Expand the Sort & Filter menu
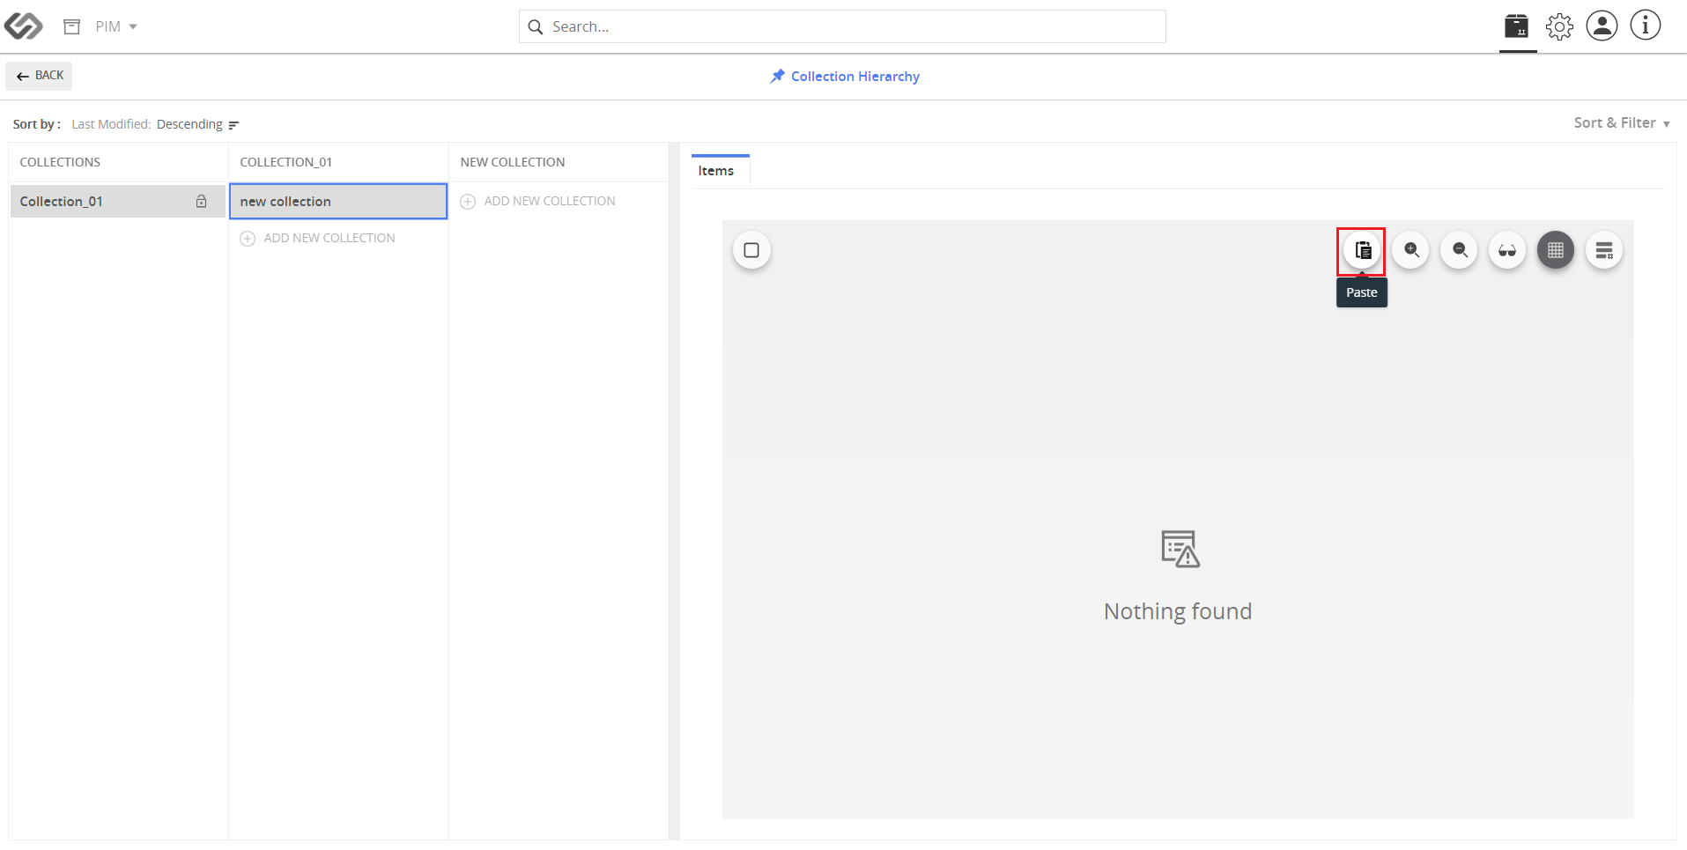The width and height of the screenshot is (1687, 850). 1622,123
